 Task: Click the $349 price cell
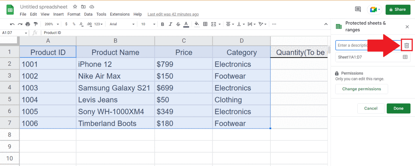click(184, 112)
